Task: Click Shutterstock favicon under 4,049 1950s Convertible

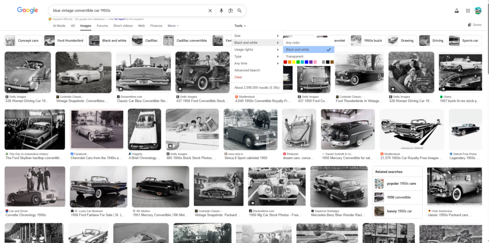Action: click(236, 97)
